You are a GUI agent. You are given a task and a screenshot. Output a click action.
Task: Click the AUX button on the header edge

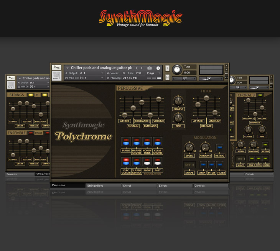click(226, 73)
